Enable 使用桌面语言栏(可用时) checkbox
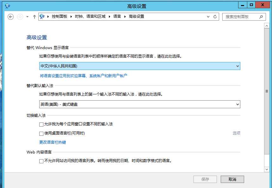Viewport: 272px width, 188px height. [41, 134]
